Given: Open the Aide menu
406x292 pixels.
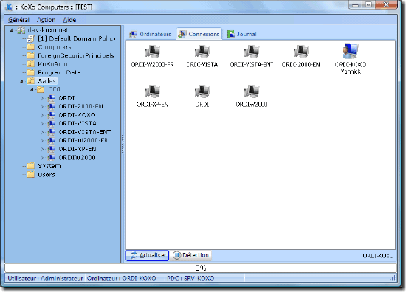Looking at the screenshot, I should (x=69, y=20).
